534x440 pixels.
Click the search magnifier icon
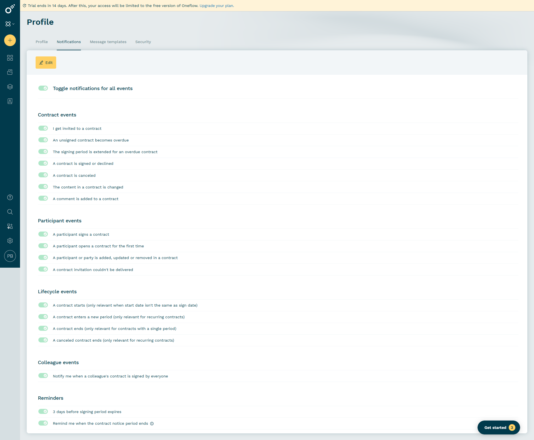pyautogui.click(x=10, y=212)
